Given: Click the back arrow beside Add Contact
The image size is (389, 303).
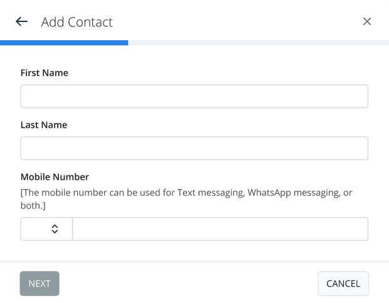Looking at the screenshot, I should [22, 22].
